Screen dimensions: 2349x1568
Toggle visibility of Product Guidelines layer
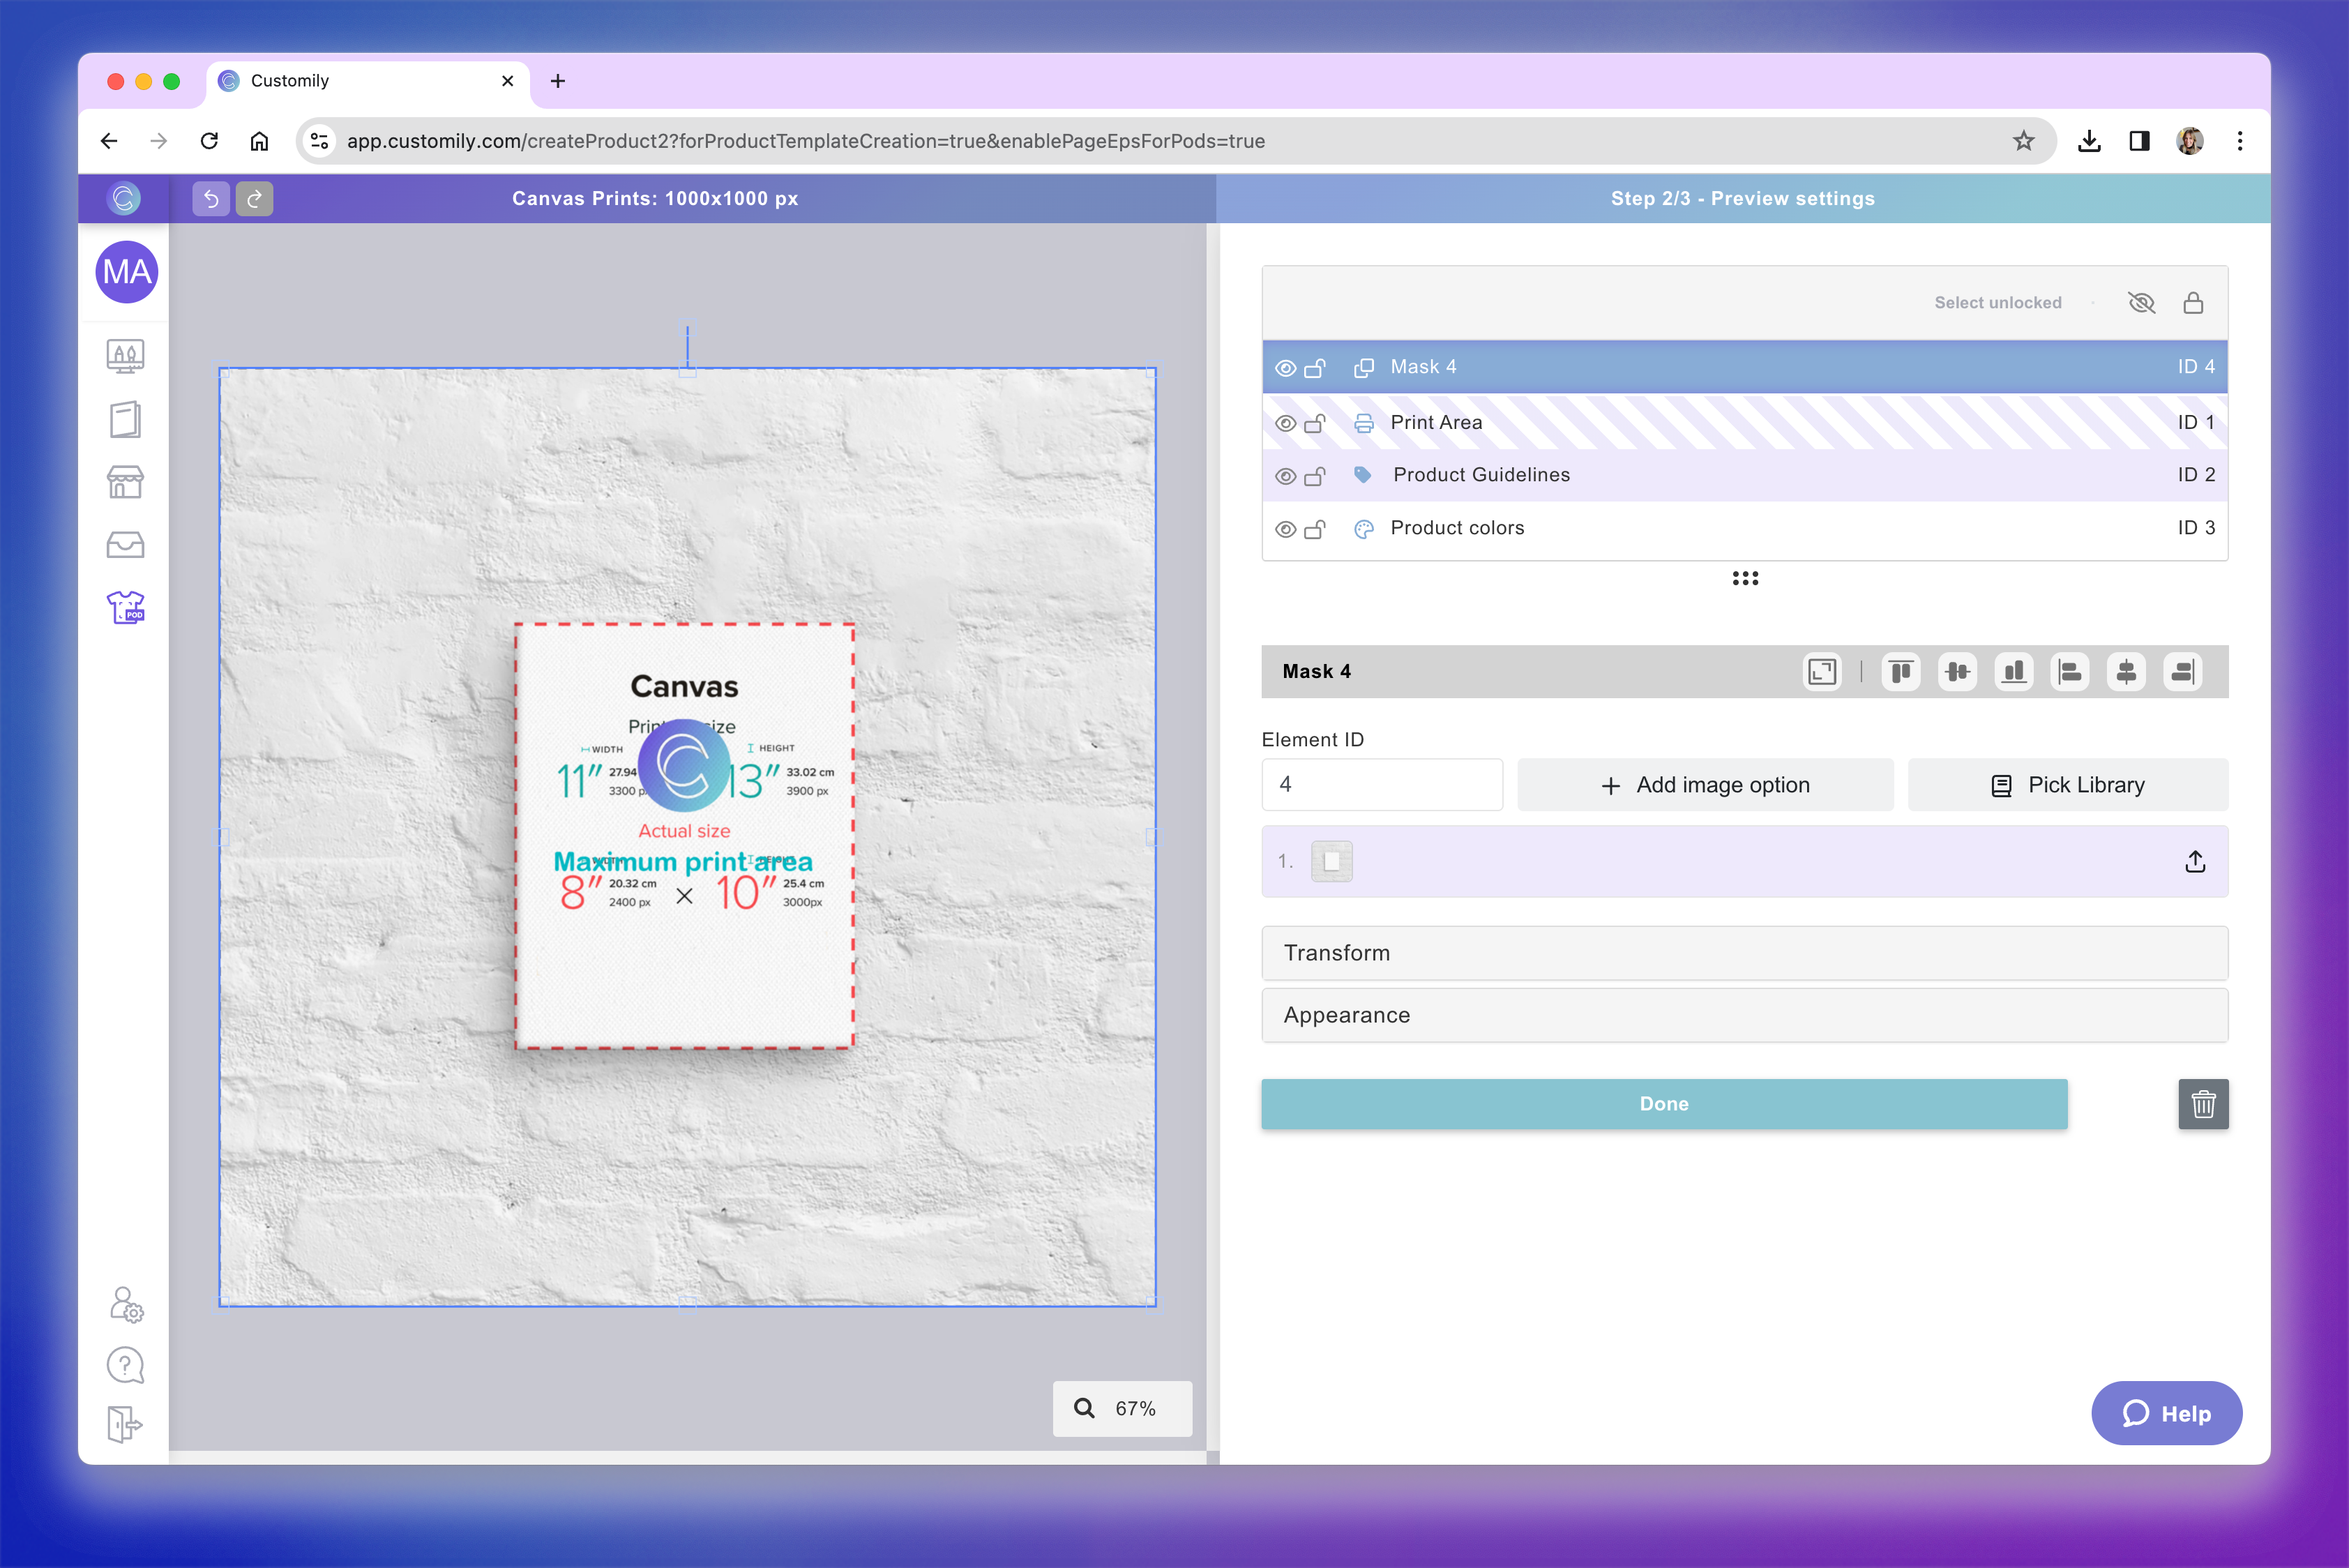click(x=1286, y=476)
